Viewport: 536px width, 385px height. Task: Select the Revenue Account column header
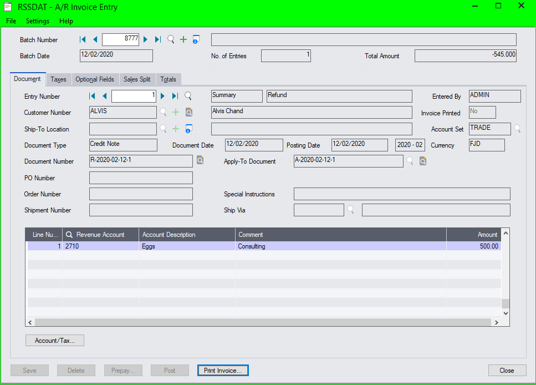pos(100,235)
